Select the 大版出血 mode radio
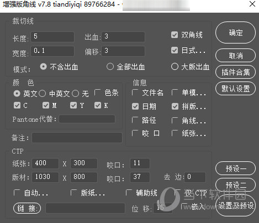 point(175,67)
